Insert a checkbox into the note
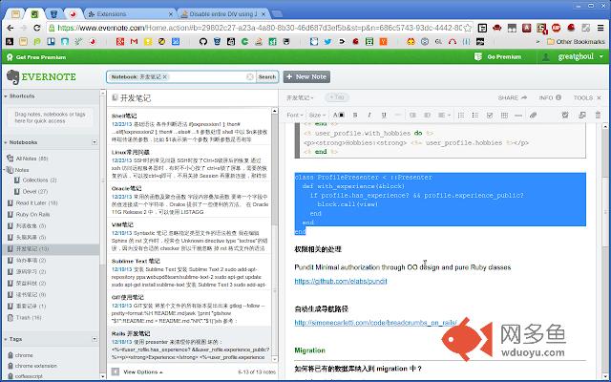The width and height of the screenshot is (611, 382). (x=490, y=115)
